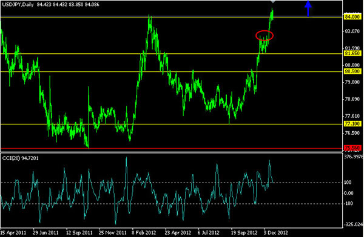
Task: Click the 76.500 price scale value
Action: pyautogui.click(x=352, y=133)
